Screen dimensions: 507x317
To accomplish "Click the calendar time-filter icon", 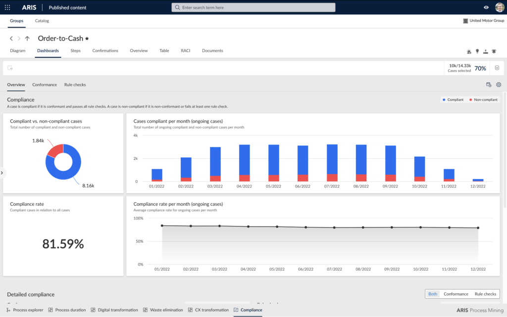I will click(489, 85).
